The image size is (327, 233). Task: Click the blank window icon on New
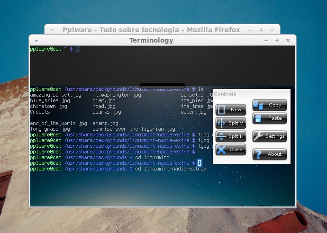click(x=221, y=109)
